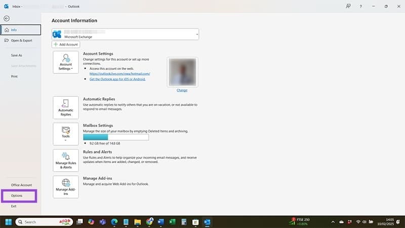Click the profile photo thumbnail
This screenshot has width=405, height=228.
pyautogui.click(x=182, y=72)
